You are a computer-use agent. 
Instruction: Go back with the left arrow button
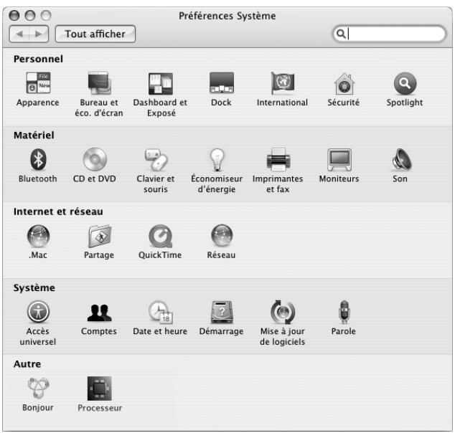(x=19, y=34)
